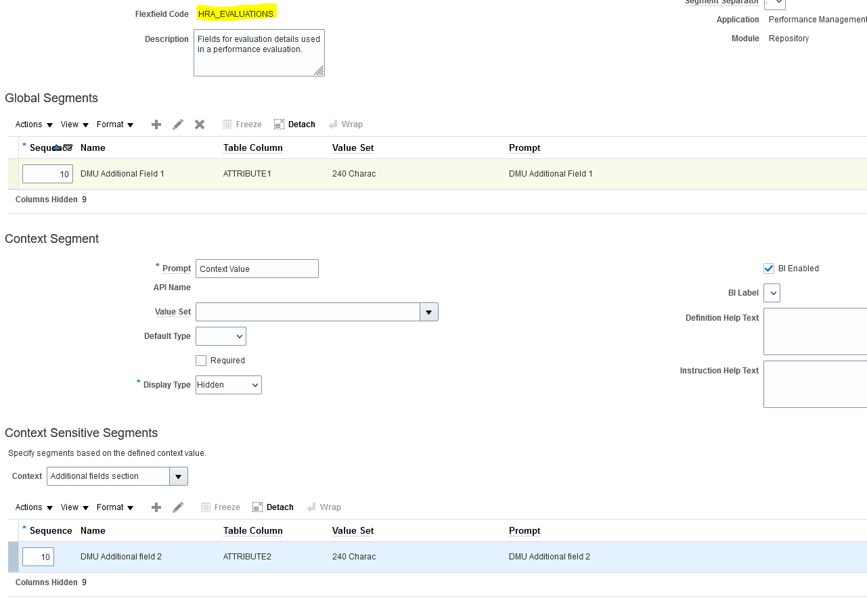Add a new context sensitive segment
The image size is (867, 598).
coord(156,507)
